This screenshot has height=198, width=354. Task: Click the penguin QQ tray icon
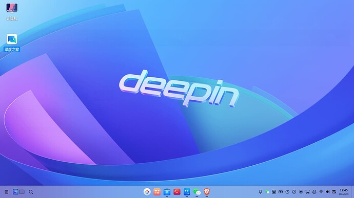(x=314, y=192)
